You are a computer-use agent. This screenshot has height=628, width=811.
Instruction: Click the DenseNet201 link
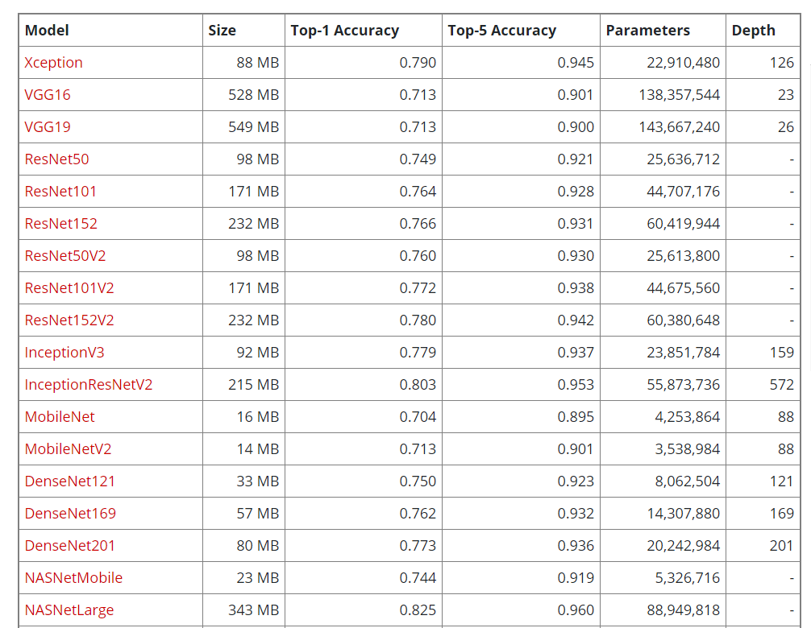70,546
